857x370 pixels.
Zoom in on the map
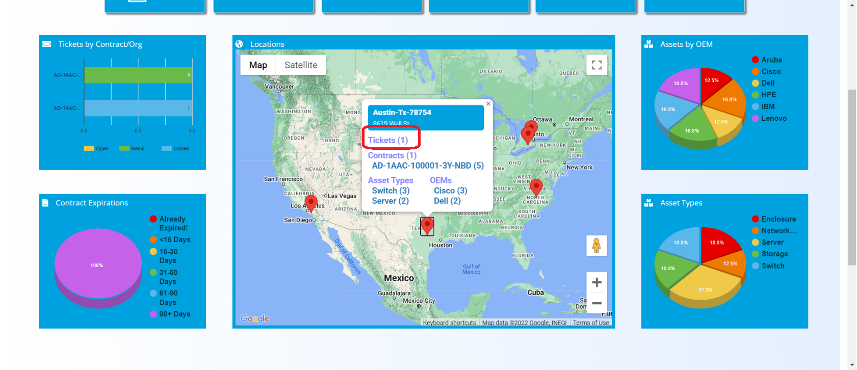pos(596,282)
